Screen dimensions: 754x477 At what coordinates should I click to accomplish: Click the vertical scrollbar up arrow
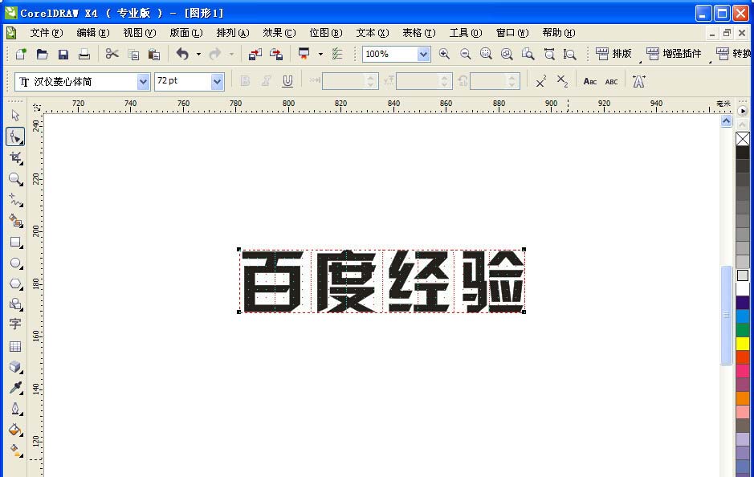click(726, 120)
